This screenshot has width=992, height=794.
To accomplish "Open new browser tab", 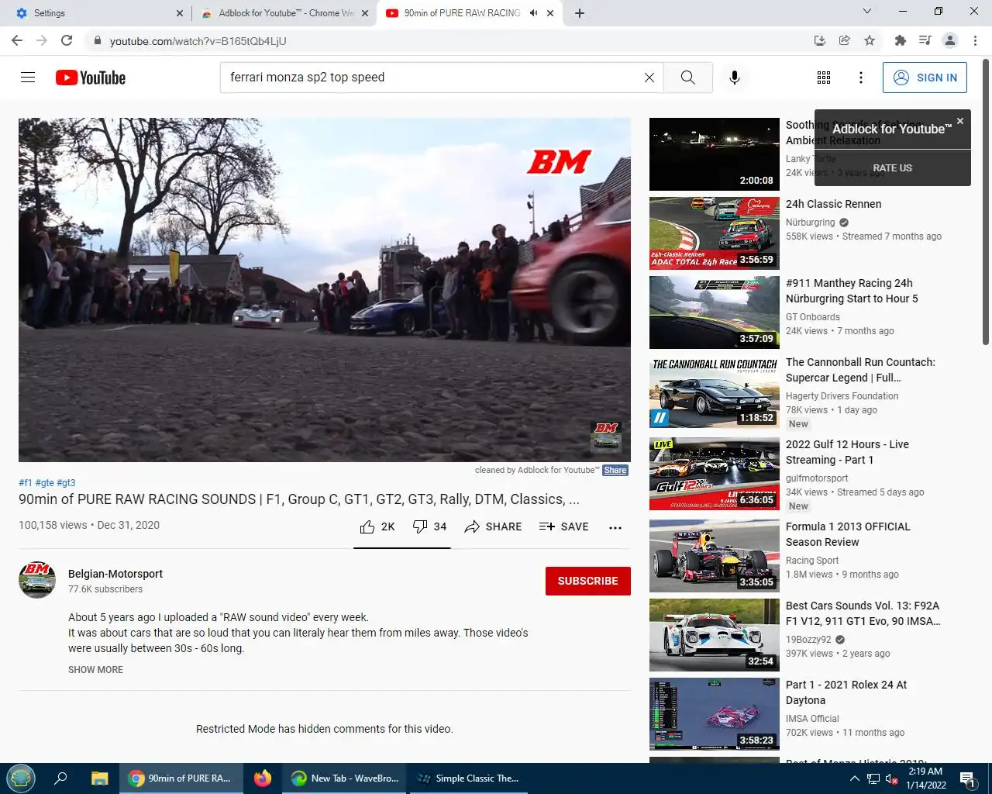I will pos(580,13).
